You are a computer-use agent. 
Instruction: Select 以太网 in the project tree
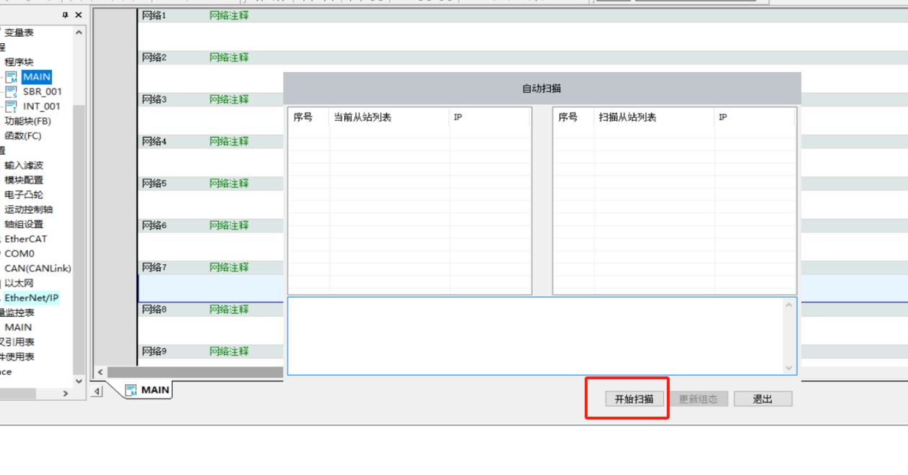(x=19, y=283)
